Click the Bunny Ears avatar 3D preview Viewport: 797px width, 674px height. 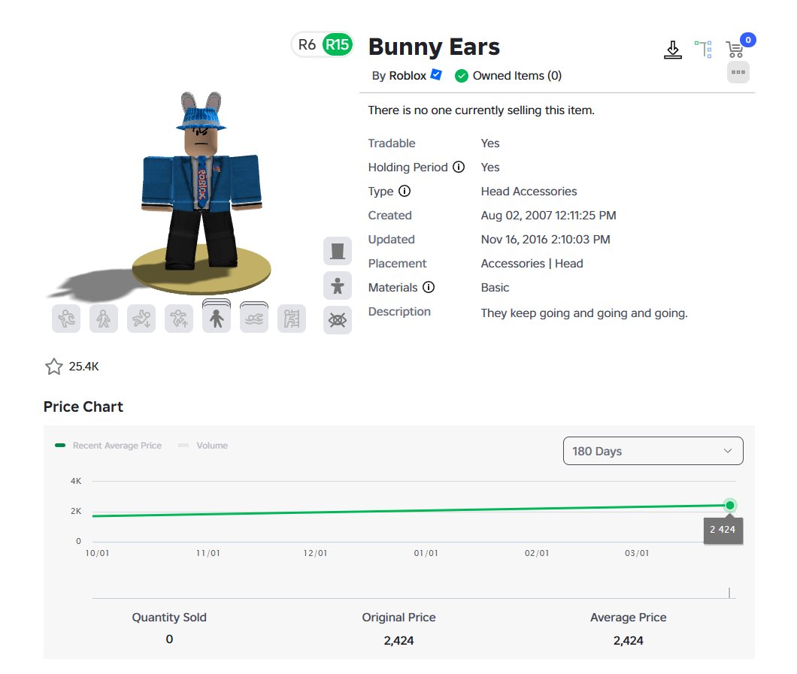point(202,192)
